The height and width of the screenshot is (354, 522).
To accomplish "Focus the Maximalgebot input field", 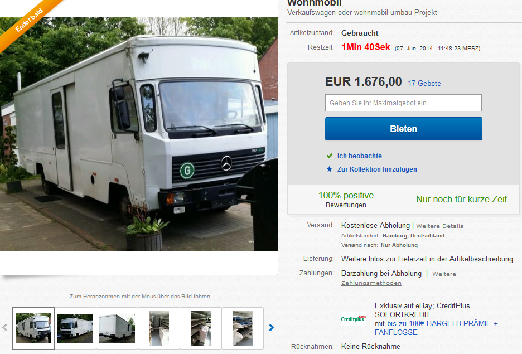I will [x=403, y=103].
